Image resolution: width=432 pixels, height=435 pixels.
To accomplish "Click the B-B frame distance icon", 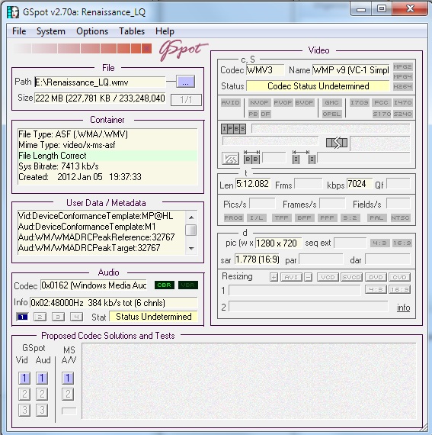I will (x=251, y=157).
